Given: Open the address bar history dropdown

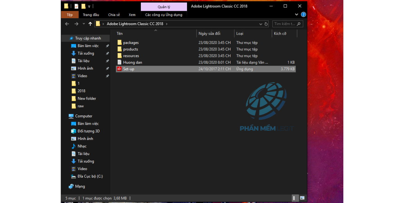Looking at the screenshot, I should [261, 24].
